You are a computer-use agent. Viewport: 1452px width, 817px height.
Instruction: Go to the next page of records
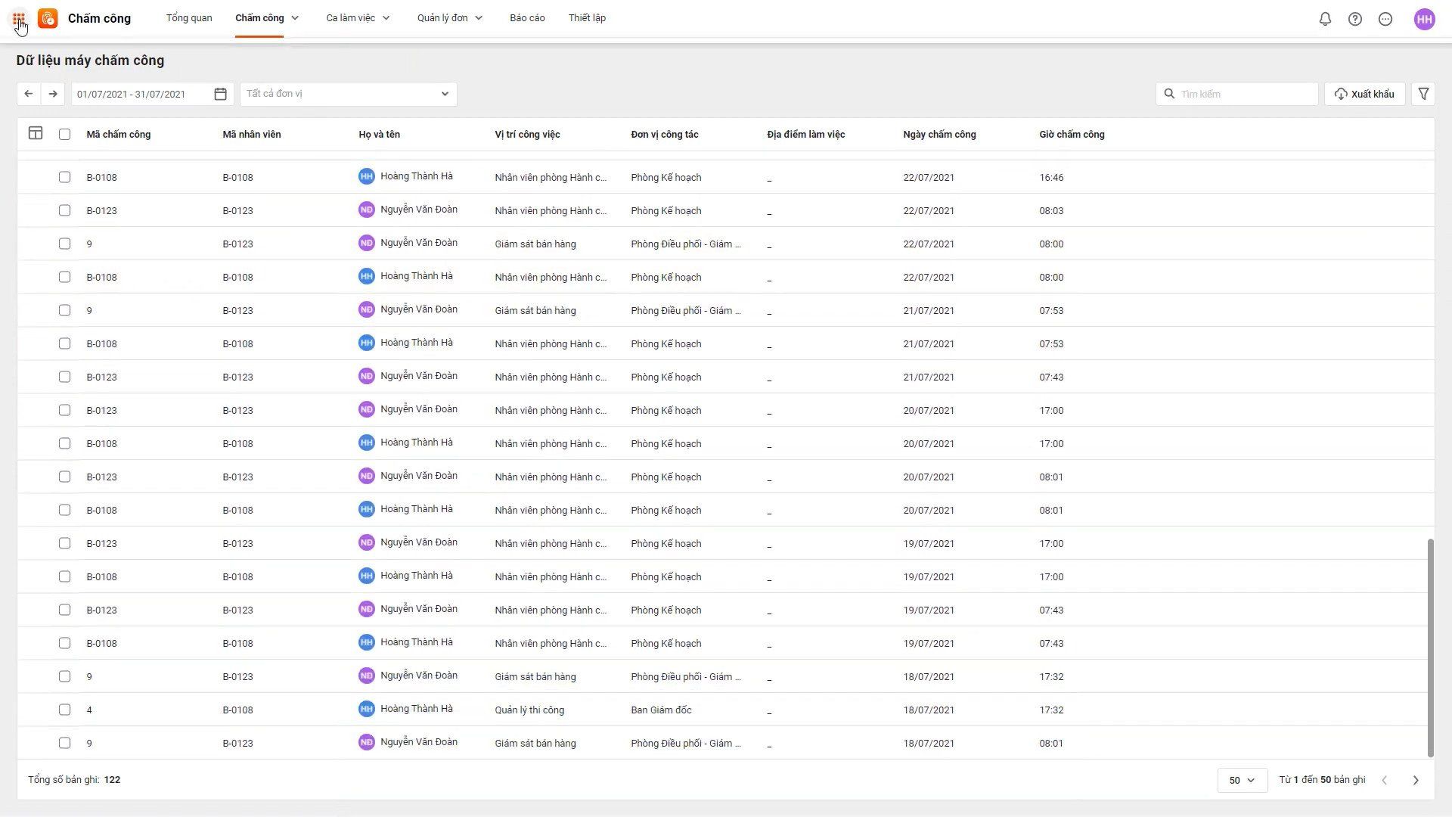[x=1416, y=780]
